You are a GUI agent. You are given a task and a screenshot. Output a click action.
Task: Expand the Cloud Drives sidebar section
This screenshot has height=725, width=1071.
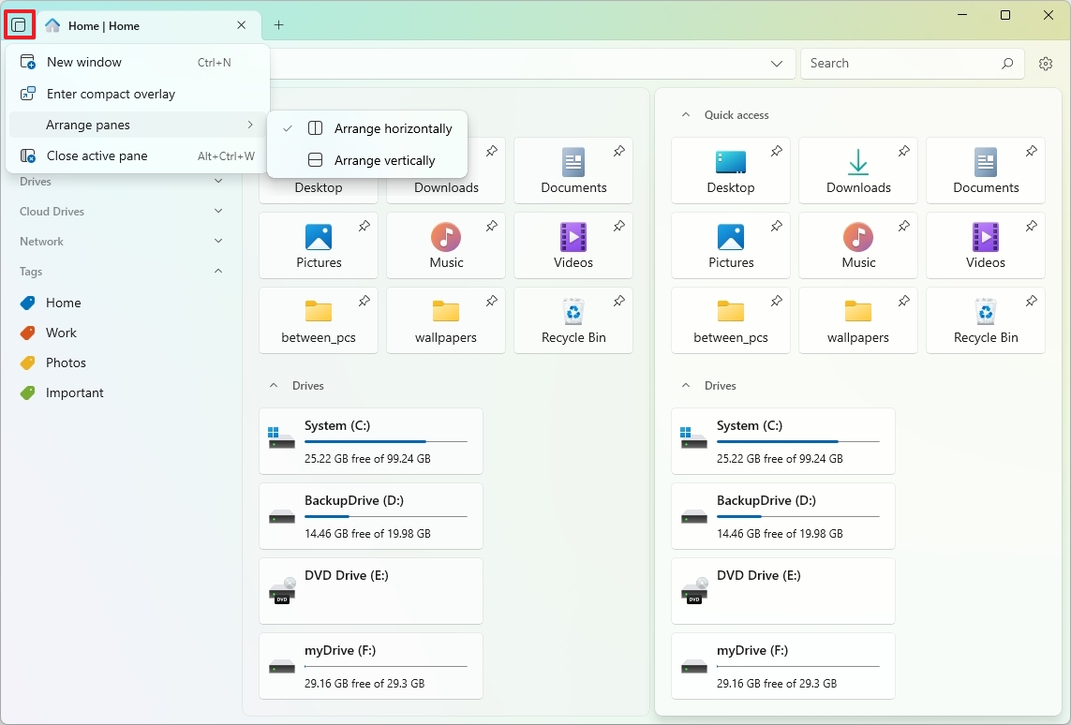[x=217, y=212]
